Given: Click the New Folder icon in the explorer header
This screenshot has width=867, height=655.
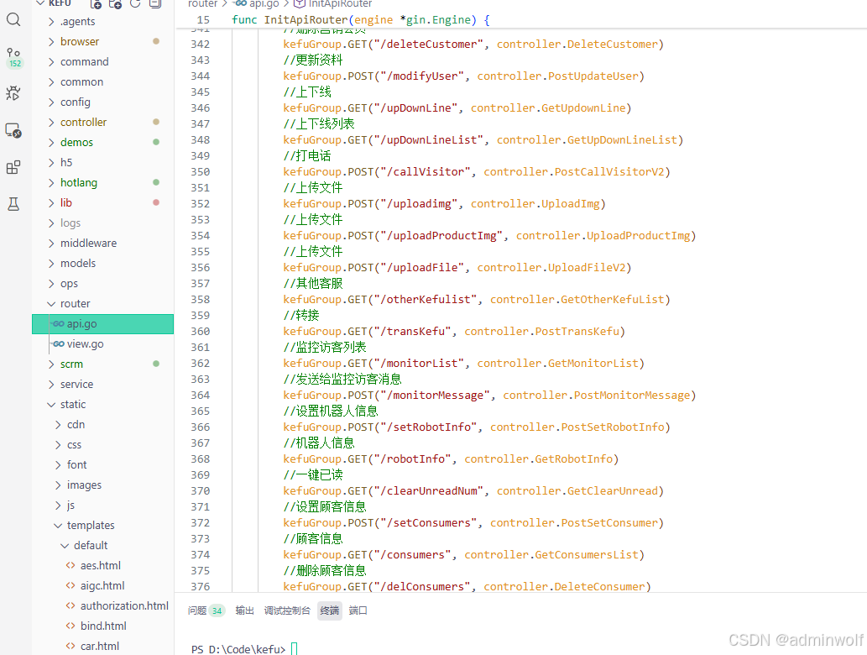Looking at the screenshot, I should click(x=115, y=4).
